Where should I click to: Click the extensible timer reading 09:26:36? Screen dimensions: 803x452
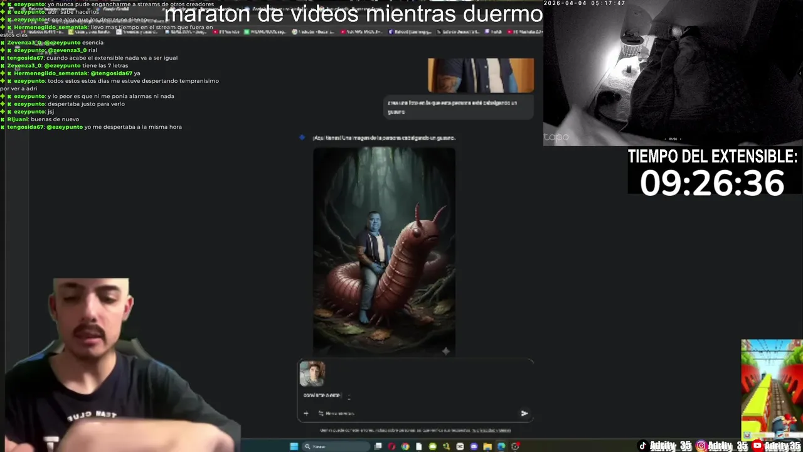[x=712, y=183]
